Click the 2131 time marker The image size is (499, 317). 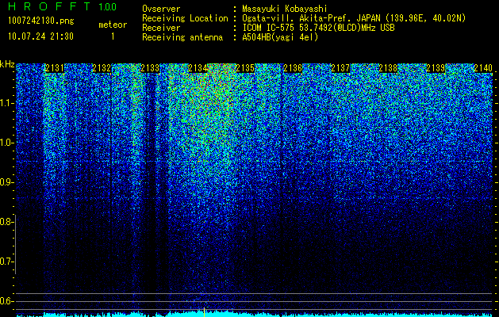[x=55, y=68]
